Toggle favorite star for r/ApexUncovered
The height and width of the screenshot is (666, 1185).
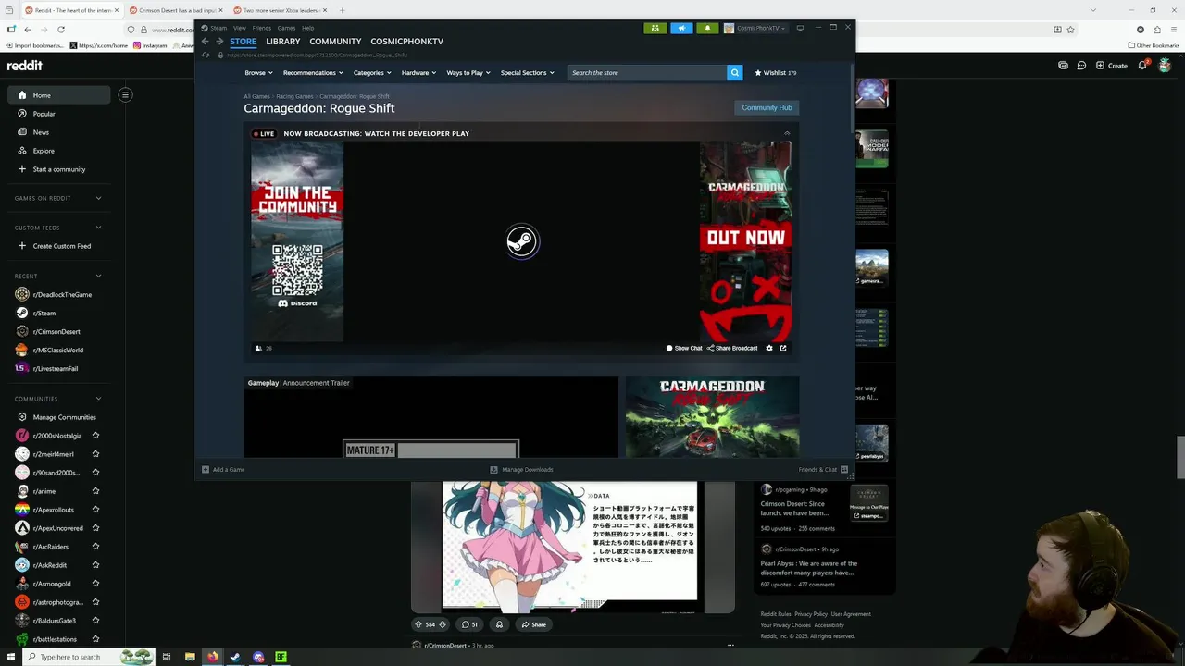point(95,528)
